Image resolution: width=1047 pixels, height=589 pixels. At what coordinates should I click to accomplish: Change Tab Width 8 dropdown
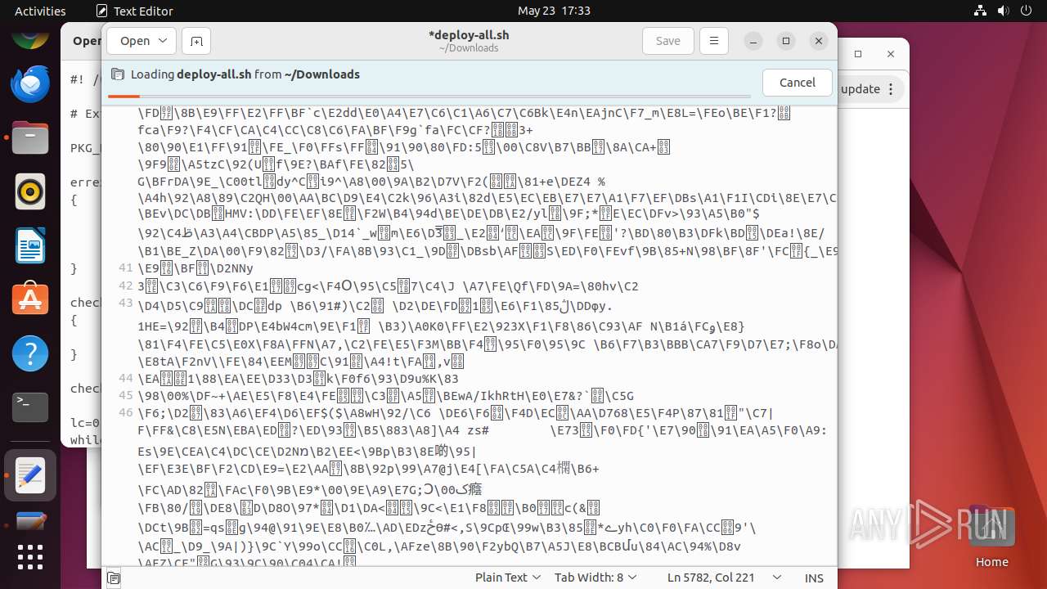pos(594,578)
